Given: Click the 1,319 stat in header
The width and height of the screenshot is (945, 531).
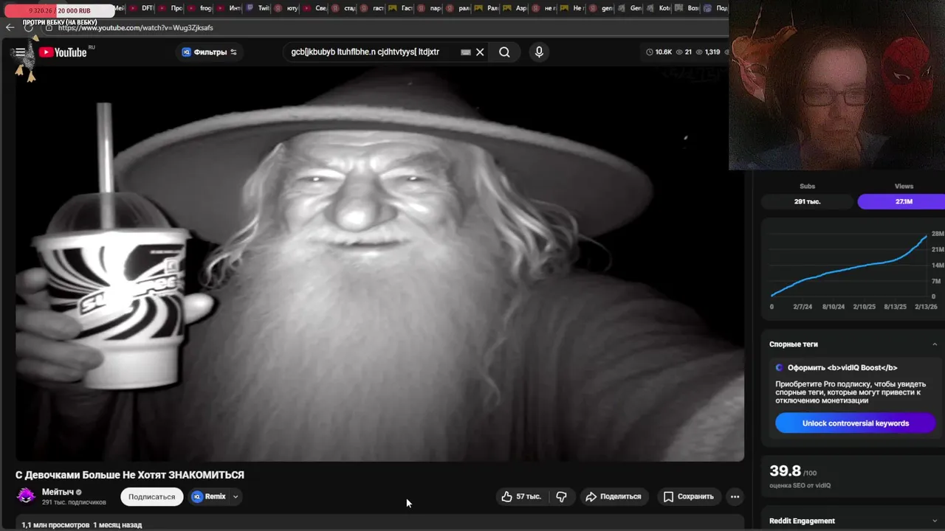Looking at the screenshot, I should (x=707, y=52).
